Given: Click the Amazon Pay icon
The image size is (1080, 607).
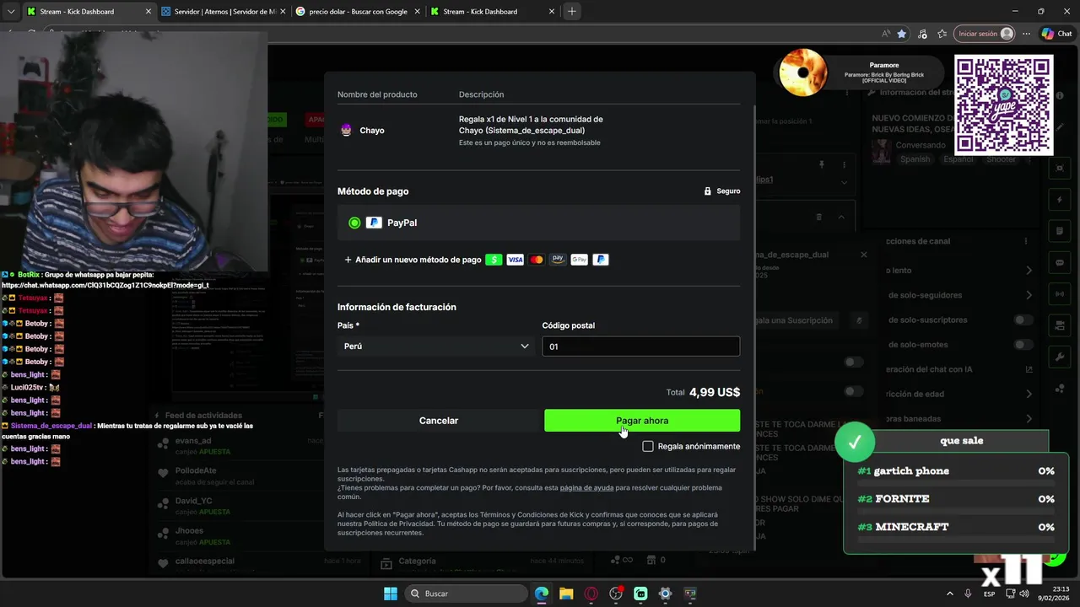Looking at the screenshot, I should 558,260.
